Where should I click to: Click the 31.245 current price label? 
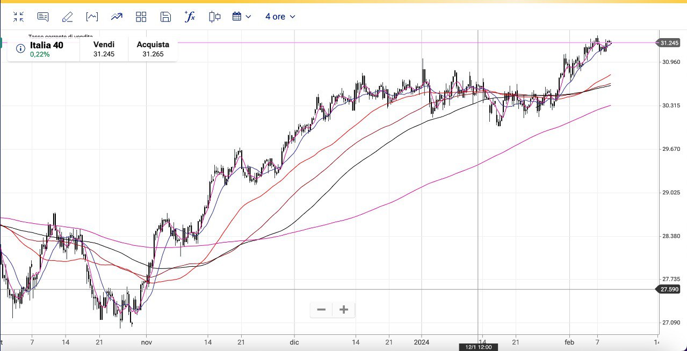(670, 43)
